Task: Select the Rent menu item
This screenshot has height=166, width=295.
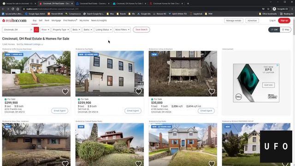Action: (x=47, y=20)
